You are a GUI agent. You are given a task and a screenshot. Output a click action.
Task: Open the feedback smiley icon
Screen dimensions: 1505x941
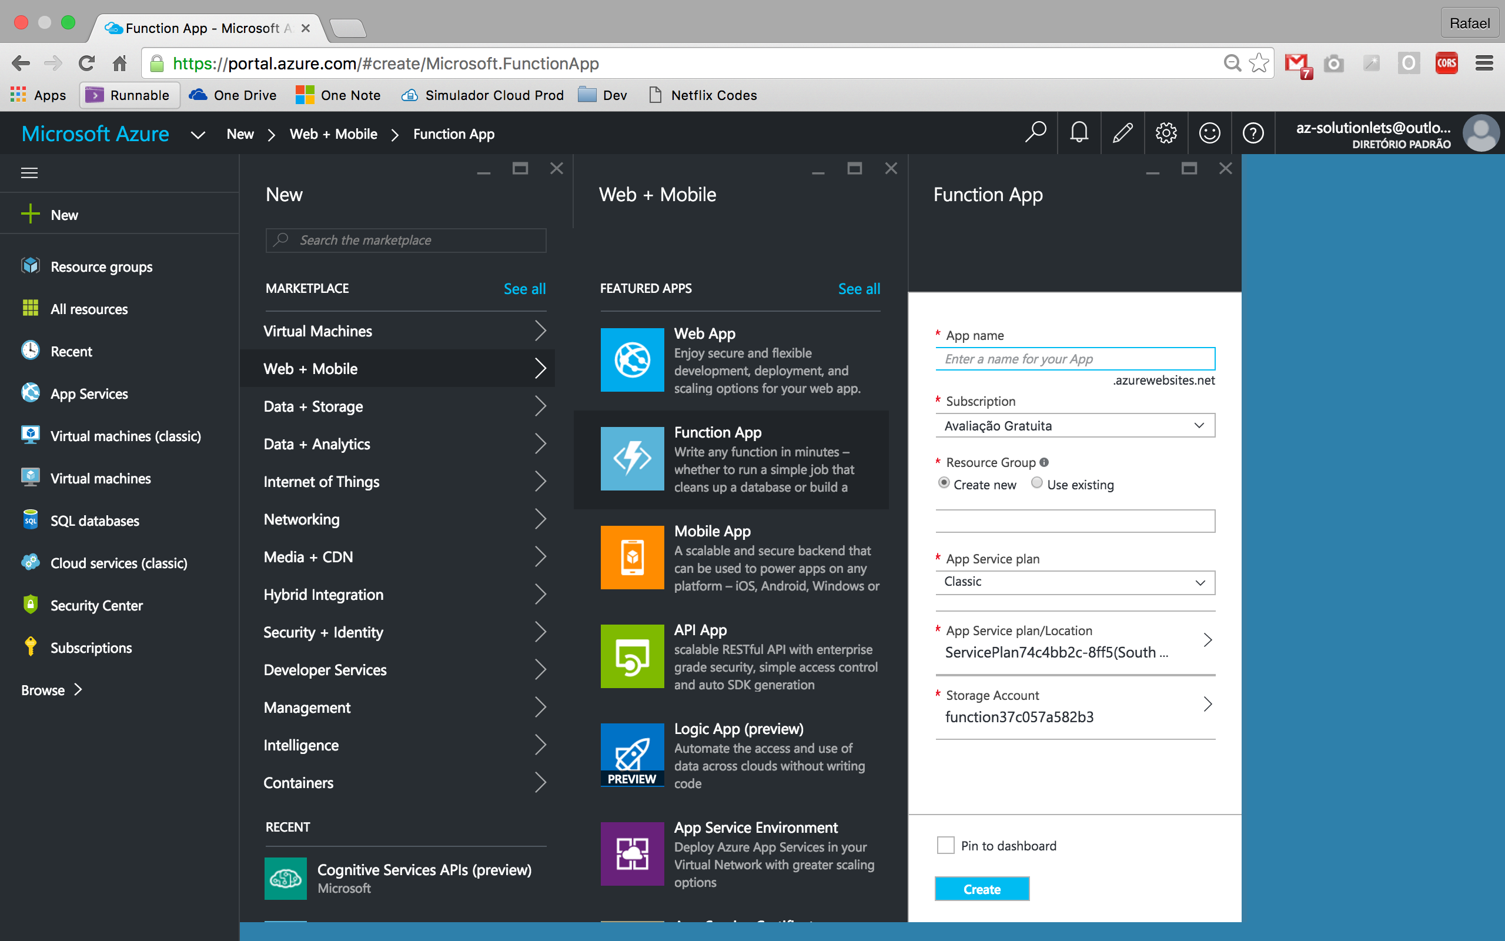click(x=1210, y=132)
